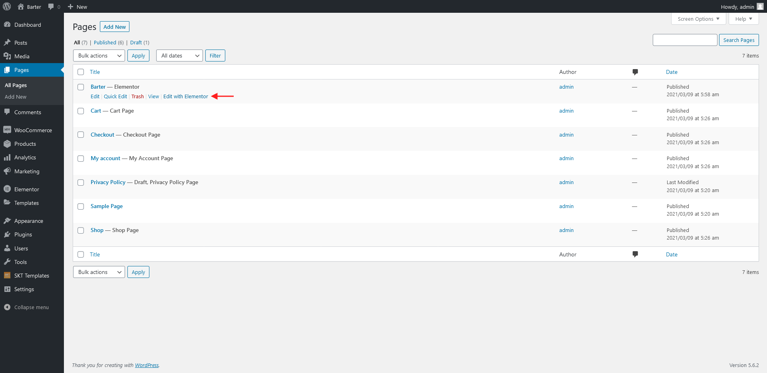Click the Marketing megaphone icon
This screenshot has width=767, height=373.
point(7,171)
